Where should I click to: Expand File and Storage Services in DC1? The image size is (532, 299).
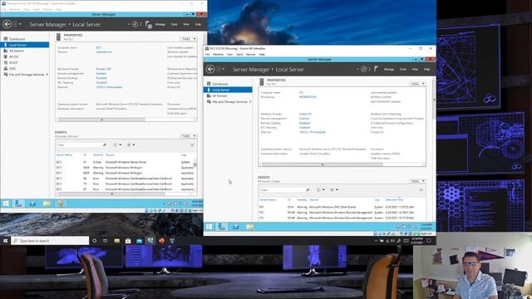[x=47, y=74]
